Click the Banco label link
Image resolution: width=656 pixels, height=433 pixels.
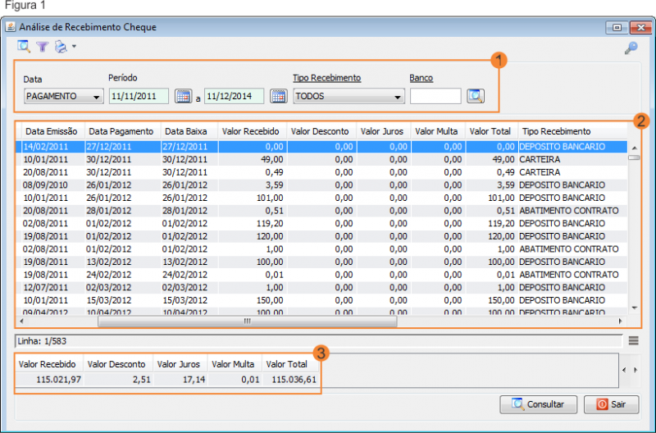pos(421,78)
